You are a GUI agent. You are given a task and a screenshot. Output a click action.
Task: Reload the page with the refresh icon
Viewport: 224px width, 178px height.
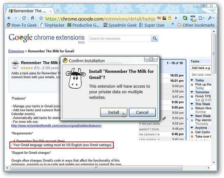[24, 18]
